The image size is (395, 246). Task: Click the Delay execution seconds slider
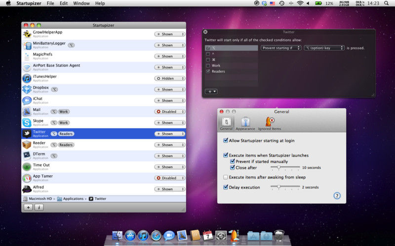(x=285, y=187)
